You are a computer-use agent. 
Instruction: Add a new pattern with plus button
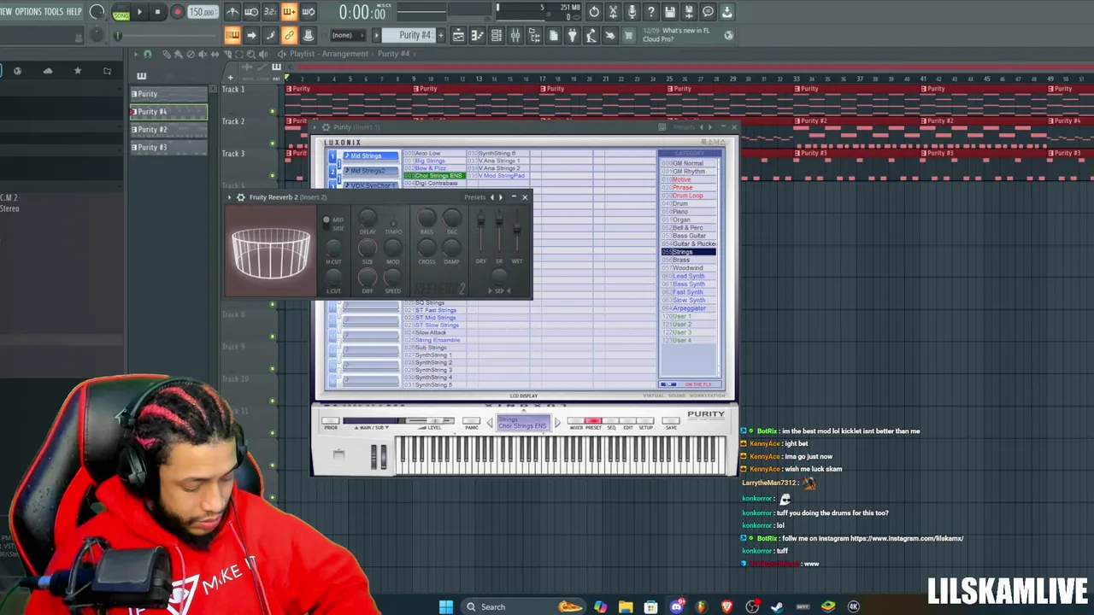coord(441,35)
